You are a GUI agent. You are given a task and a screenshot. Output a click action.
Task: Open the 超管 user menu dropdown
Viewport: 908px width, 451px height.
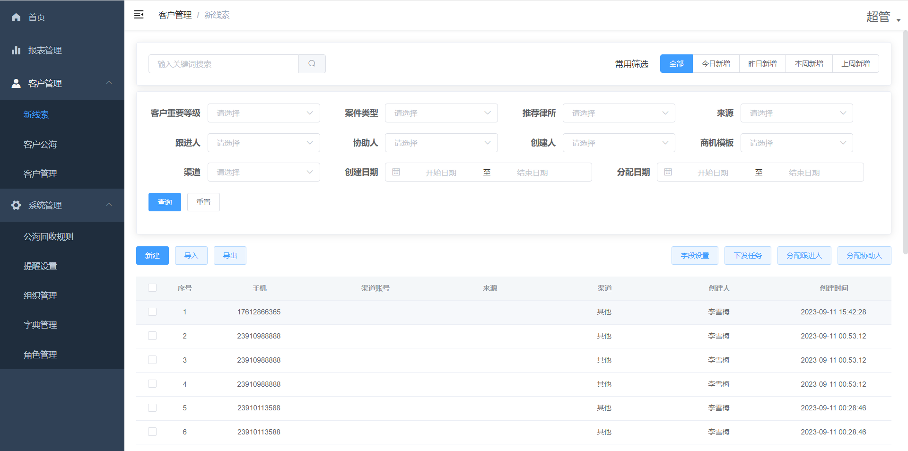882,17
